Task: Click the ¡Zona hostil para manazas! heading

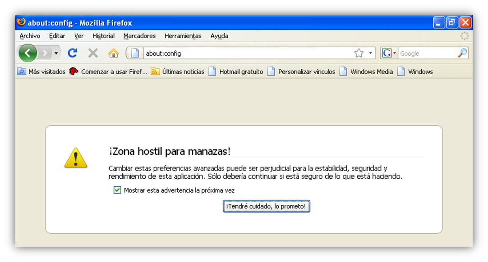Action: (170, 151)
